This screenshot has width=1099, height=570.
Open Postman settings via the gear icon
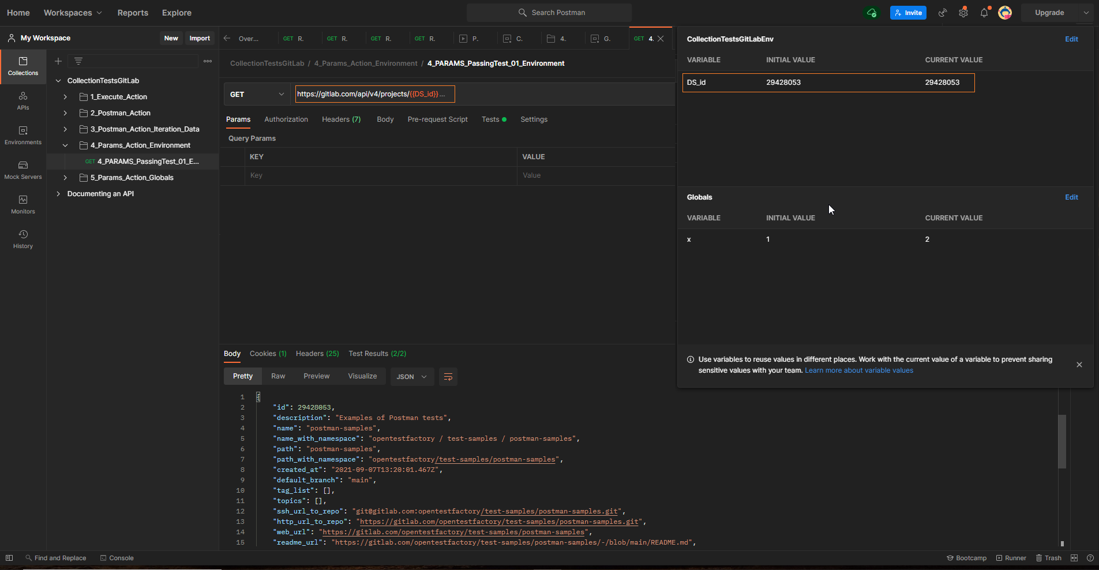[962, 12]
